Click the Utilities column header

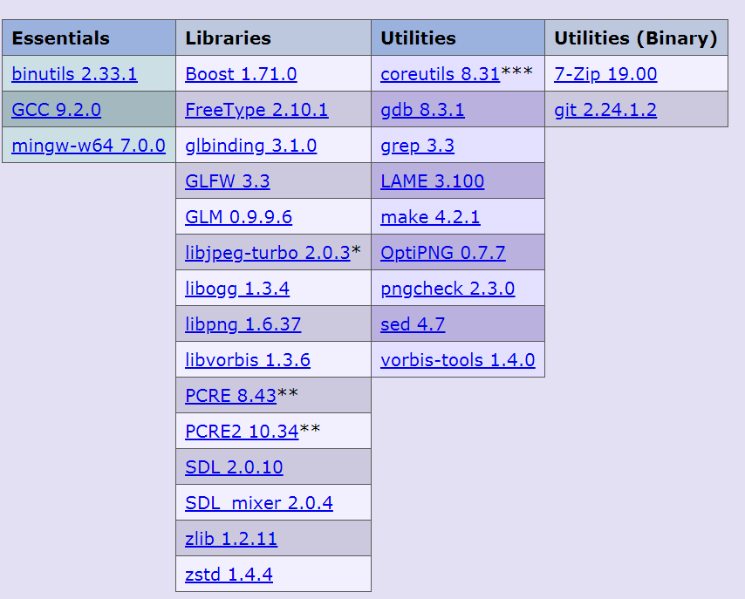click(x=458, y=37)
